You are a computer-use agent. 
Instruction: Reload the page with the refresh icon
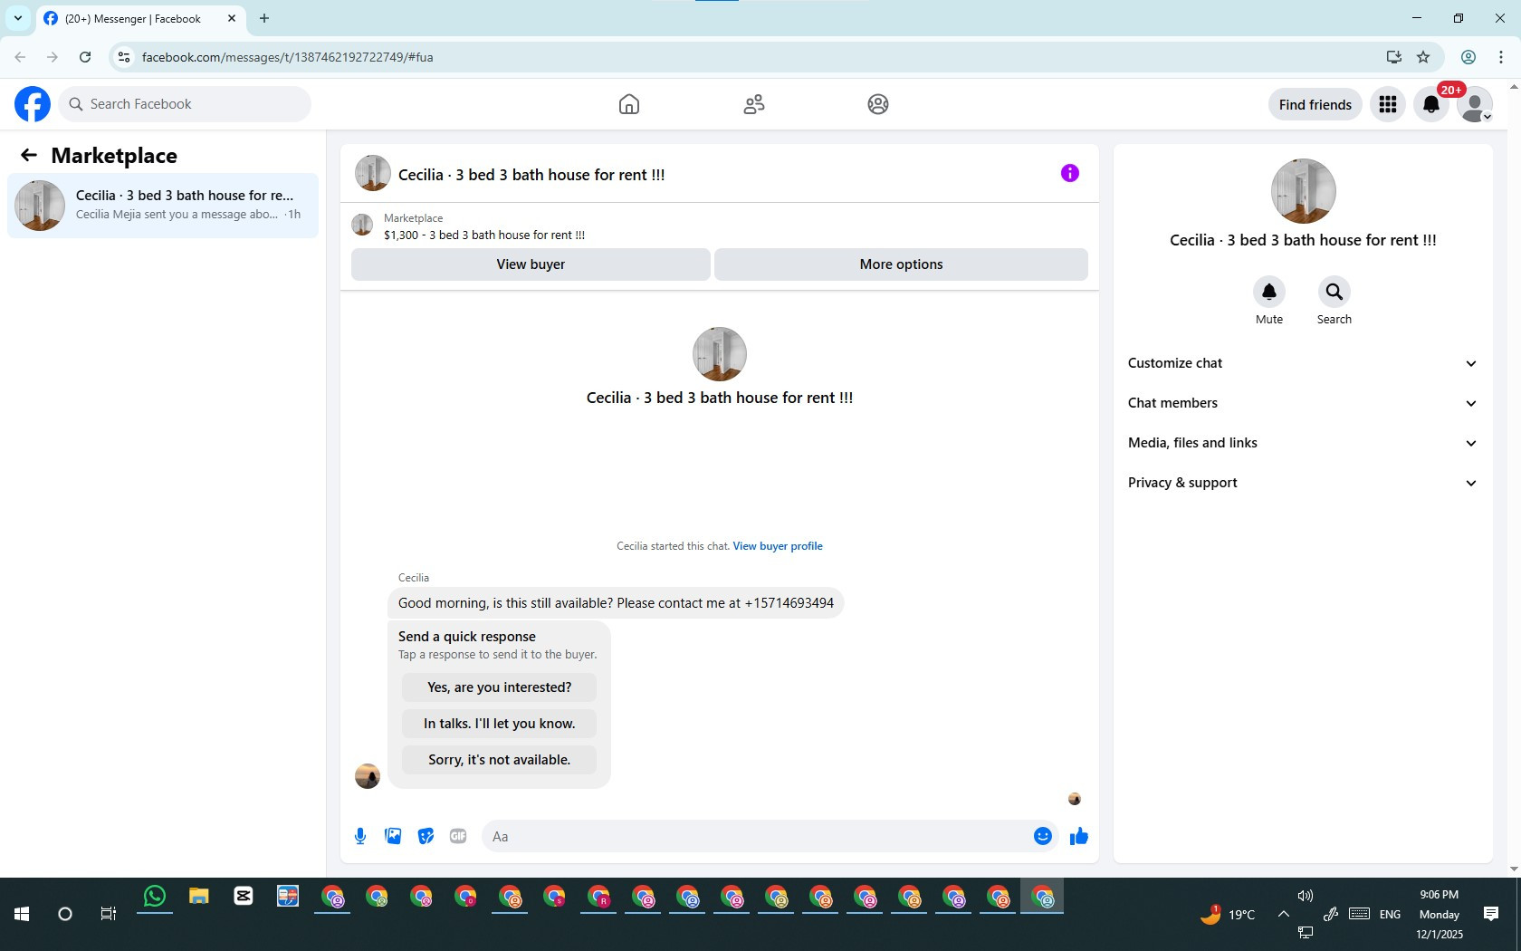[85, 57]
